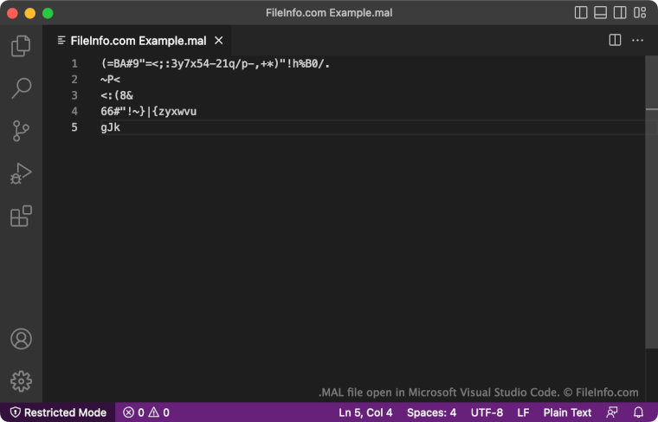Image resolution: width=658 pixels, height=422 pixels.
Task: Place cursor in the line starting "(=BA#9"
Action: pos(216,64)
